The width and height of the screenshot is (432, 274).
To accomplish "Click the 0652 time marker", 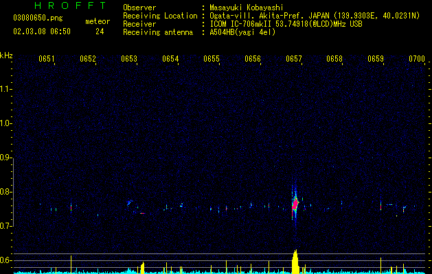I will click(88, 58).
